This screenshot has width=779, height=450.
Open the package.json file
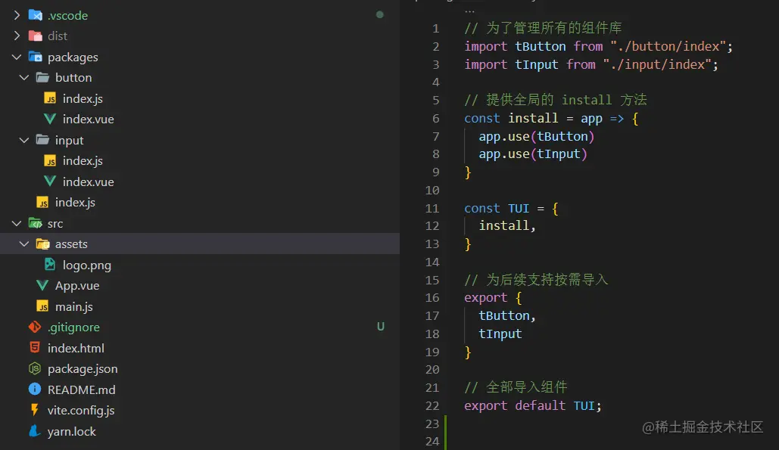(x=83, y=369)
